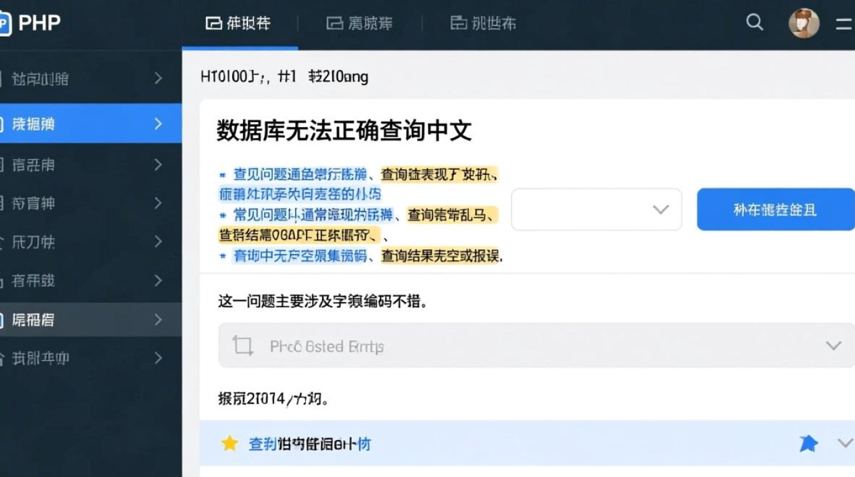Screen dimensions: 855x477
Task: Expand the 'Php Gsted' code section chevron
Action: (833, 345)
